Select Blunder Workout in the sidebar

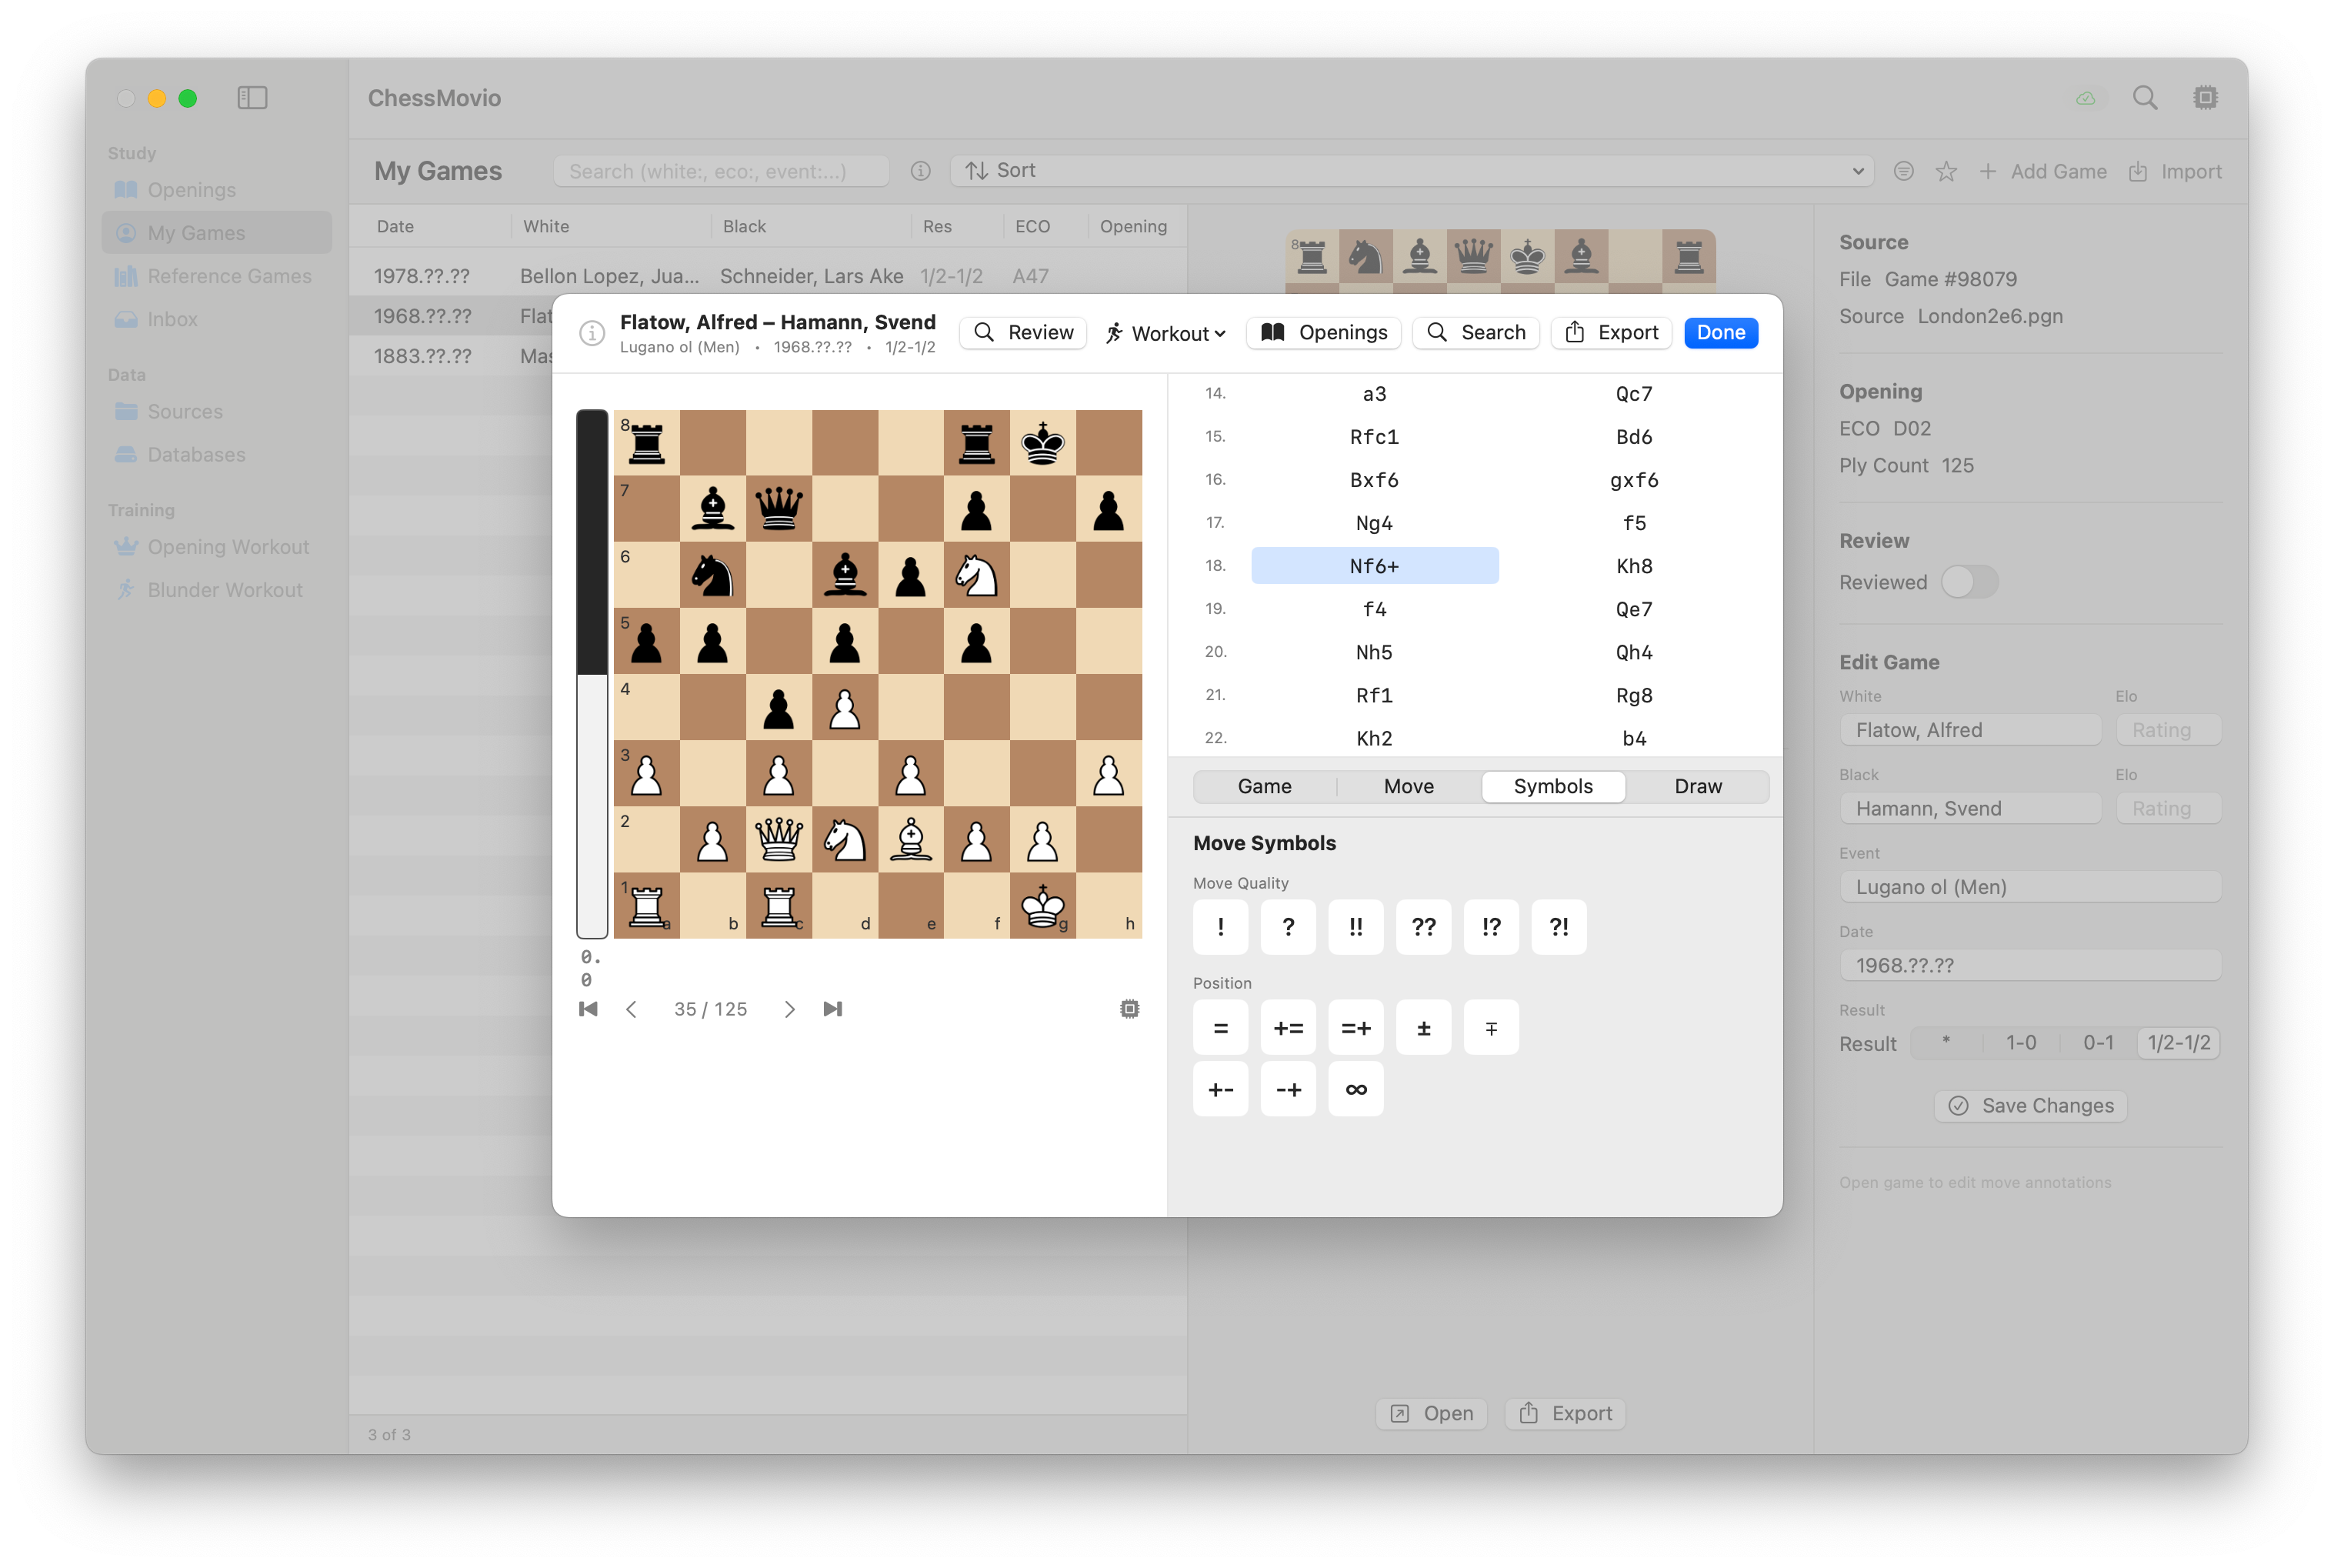[224, 589]
